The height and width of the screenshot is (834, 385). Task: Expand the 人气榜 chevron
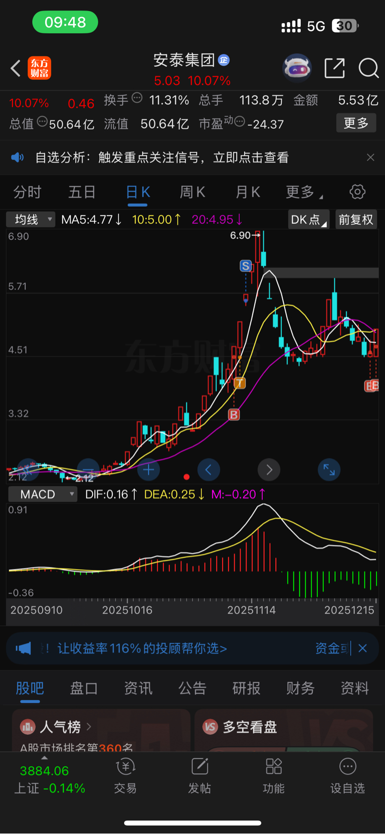point(89,727)
